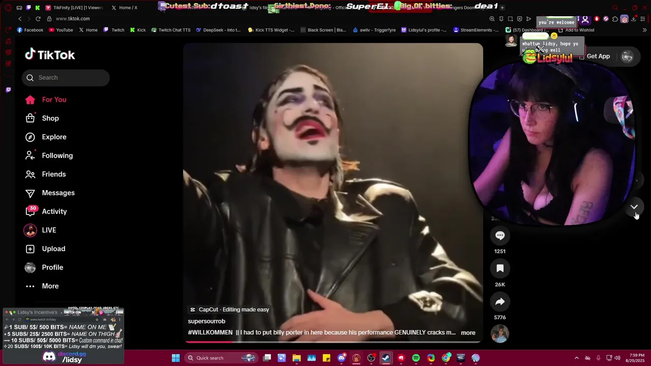The image size is (651, 366).
Task: Open the Following feed
Action: [49, 156]
